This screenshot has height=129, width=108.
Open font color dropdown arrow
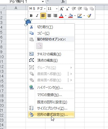pos(66,16)
